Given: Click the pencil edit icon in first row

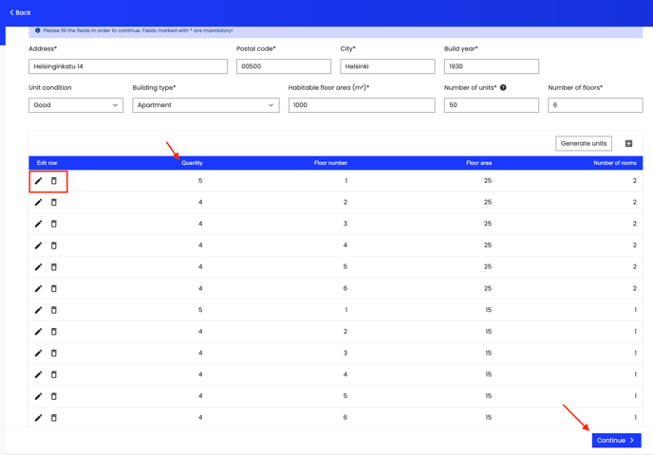Looking at the screenshot, I should [39, 181].
